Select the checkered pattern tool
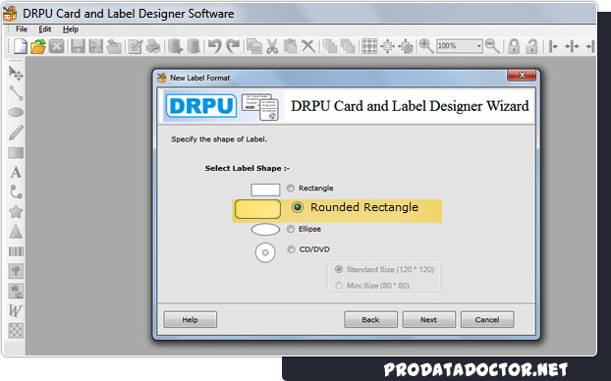Viewport: 611px width, 381px height. 16,331
